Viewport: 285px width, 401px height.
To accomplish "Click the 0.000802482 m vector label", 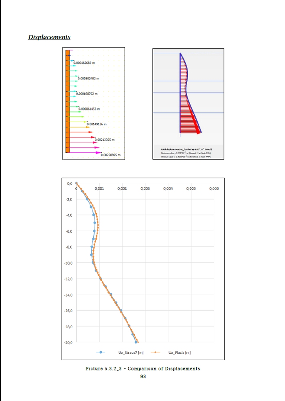I will (x=88, y=78).
